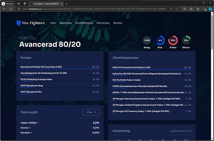
Task: Click the browser back arrow
Action: [4, 9]
